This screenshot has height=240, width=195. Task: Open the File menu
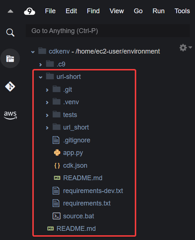click(x=50, y=11)
